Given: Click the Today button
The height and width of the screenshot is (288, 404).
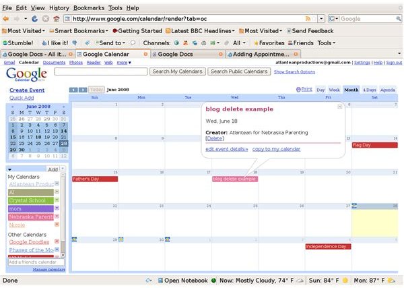Looking at the screenshot, I should 96,90.
